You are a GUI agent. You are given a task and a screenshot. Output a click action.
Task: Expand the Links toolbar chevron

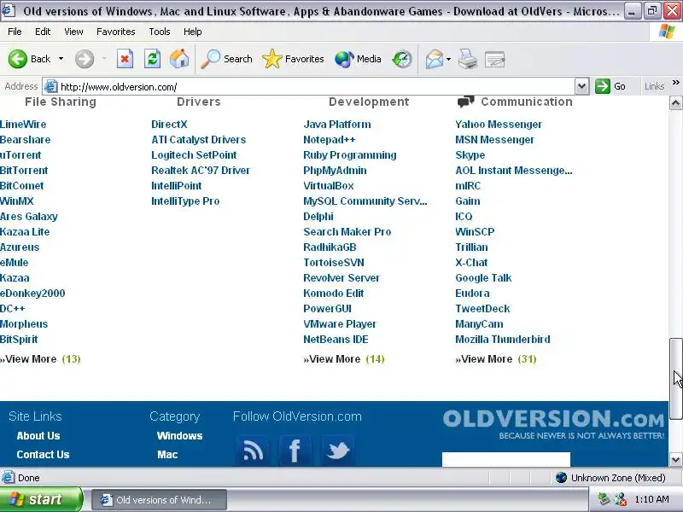click(675, 83)
